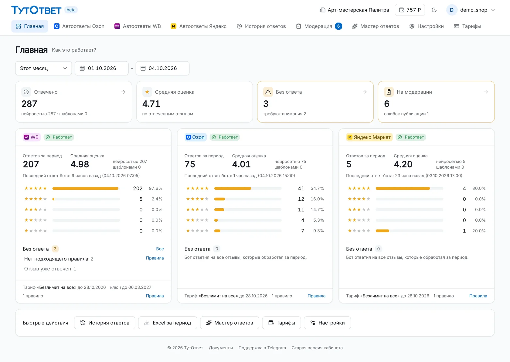The width and height of the screenshot is (510, 362).
Task: Click the WB Работает status badge
Action: pyautogui.click(x=59, y=137)
